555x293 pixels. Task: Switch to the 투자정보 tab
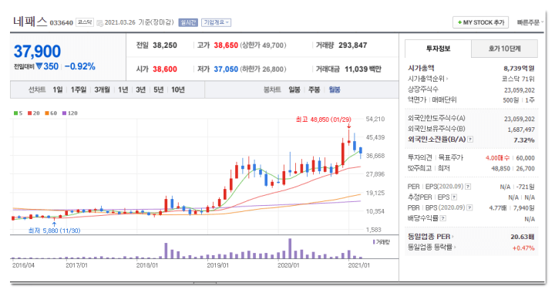438,49
